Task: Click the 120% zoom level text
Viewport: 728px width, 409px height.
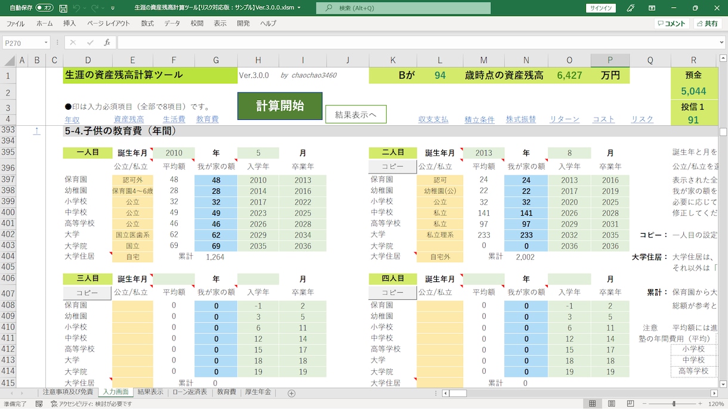Action: click(x=716, y=404)
